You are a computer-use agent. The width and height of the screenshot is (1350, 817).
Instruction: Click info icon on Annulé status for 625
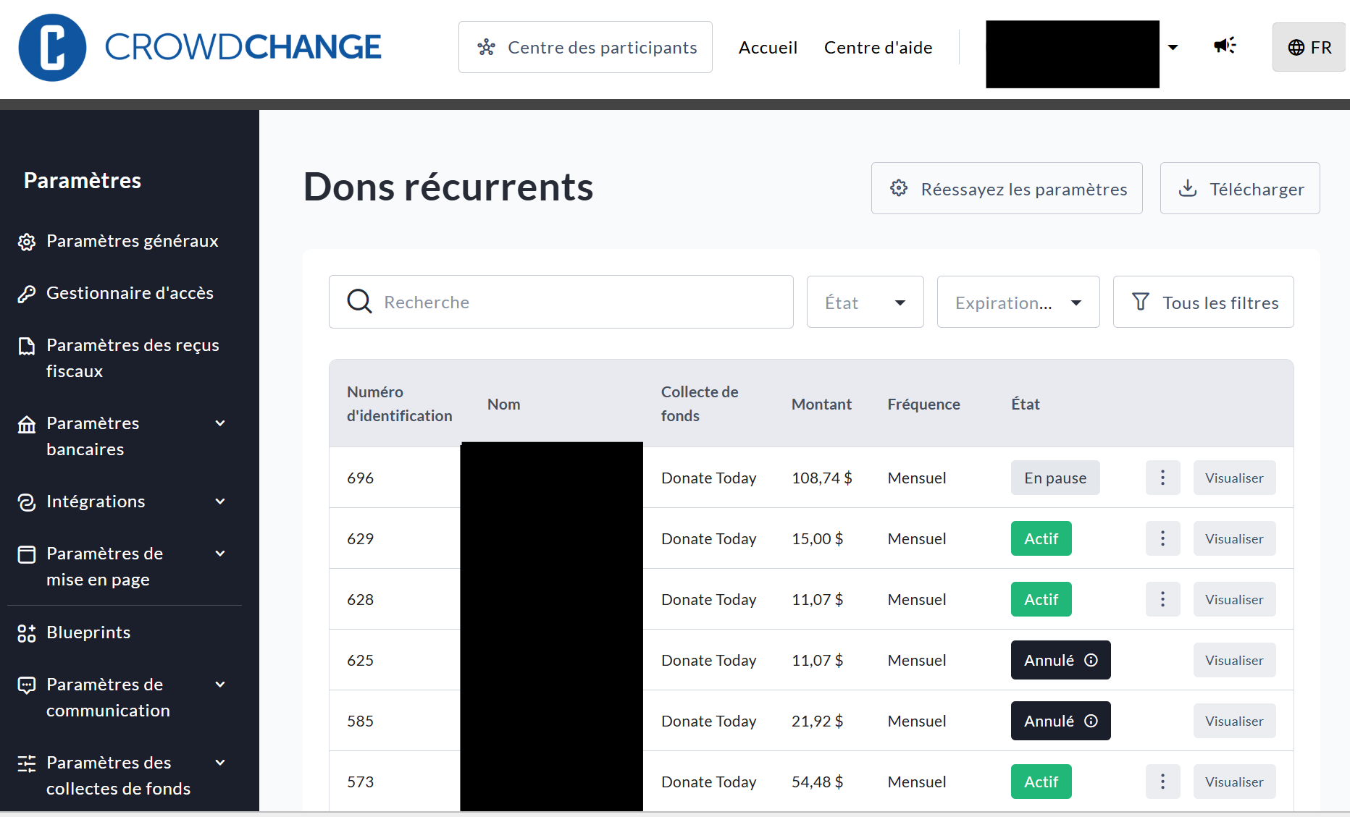coord(1091,660)
